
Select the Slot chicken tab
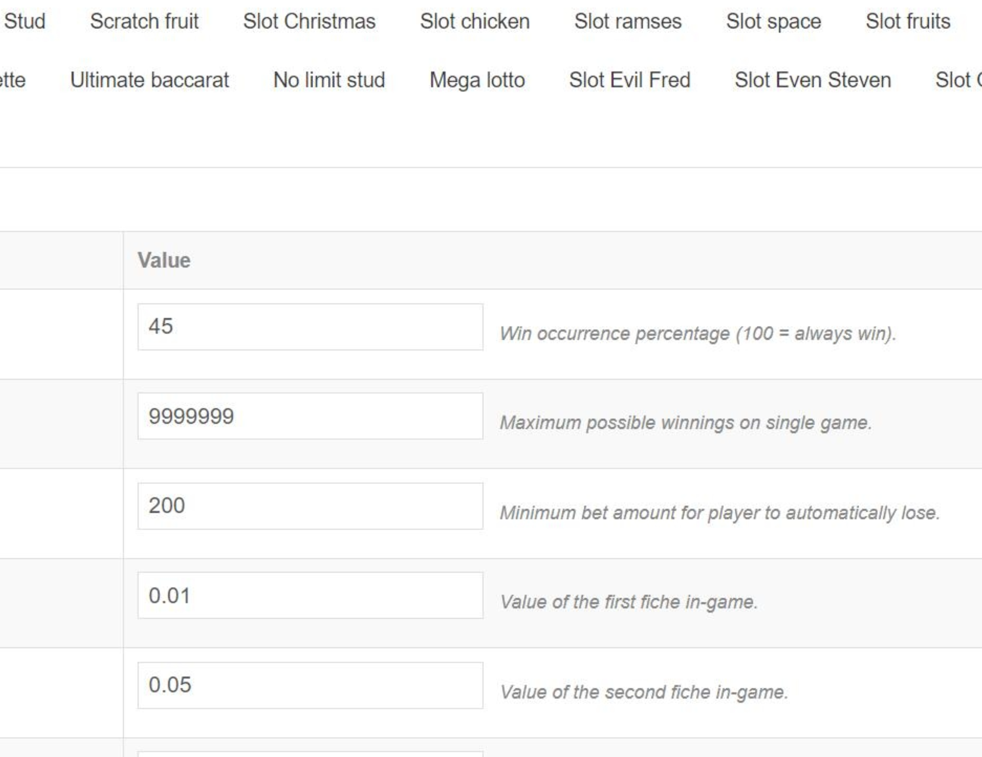(x=474, y=21)
